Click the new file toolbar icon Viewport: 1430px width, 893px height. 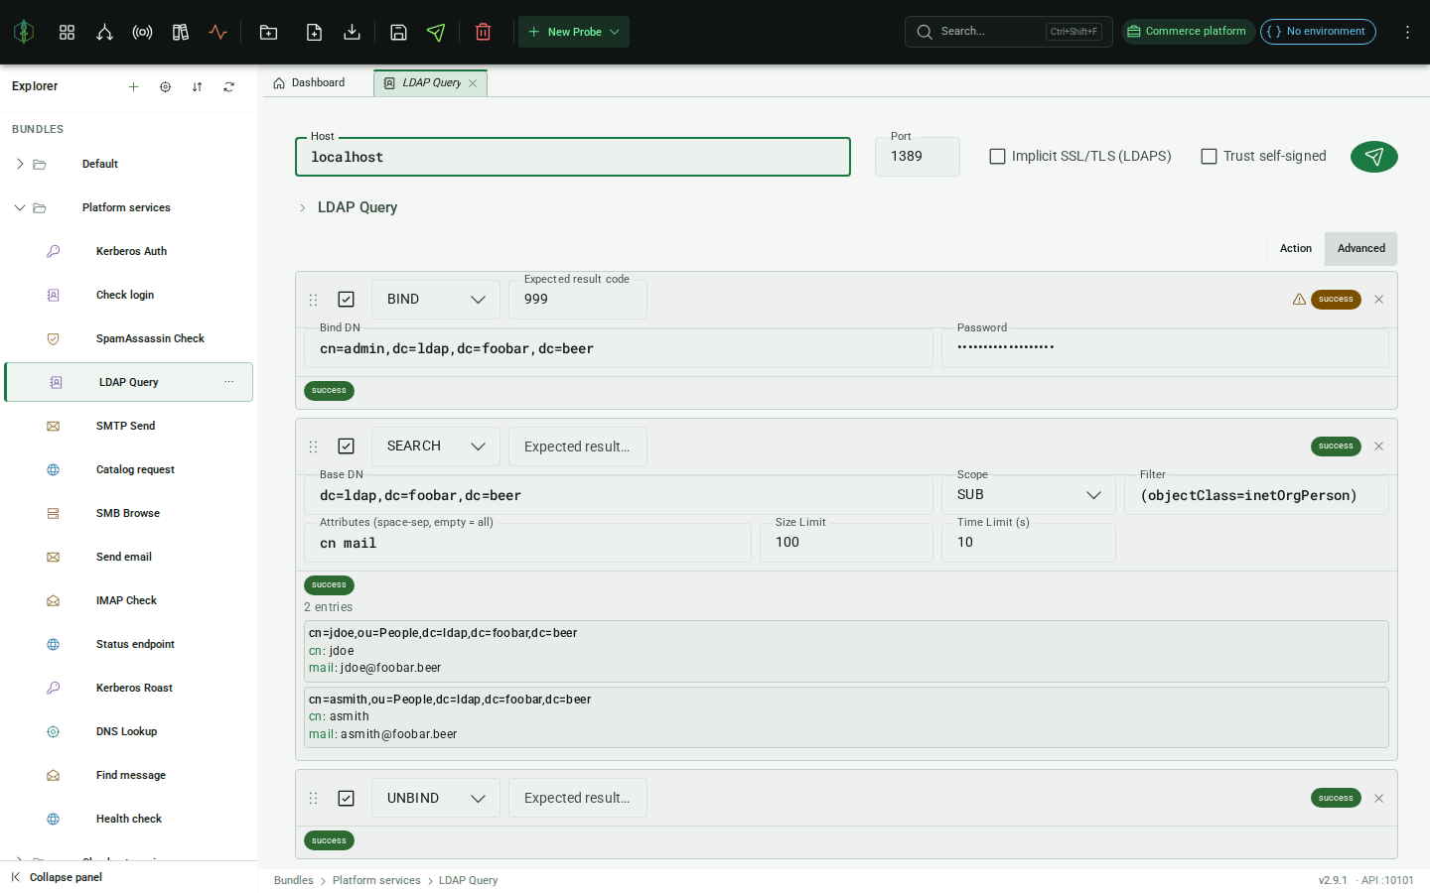(x=314, y=32)
